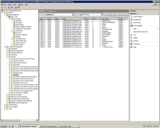Click the Up one level toolbar icon
Screen dimensions: 160x128
pyautogui.click(x=9, y=8)
